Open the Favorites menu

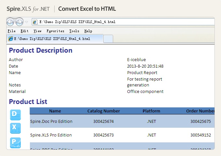(x=55, y=31)
